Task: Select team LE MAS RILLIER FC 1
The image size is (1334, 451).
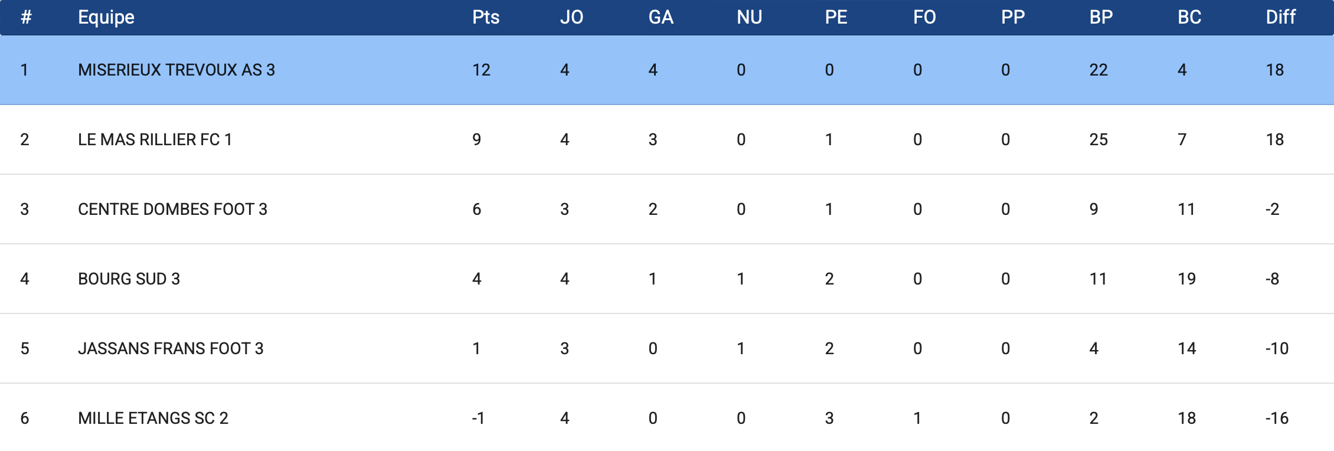Action: (155, 139)
